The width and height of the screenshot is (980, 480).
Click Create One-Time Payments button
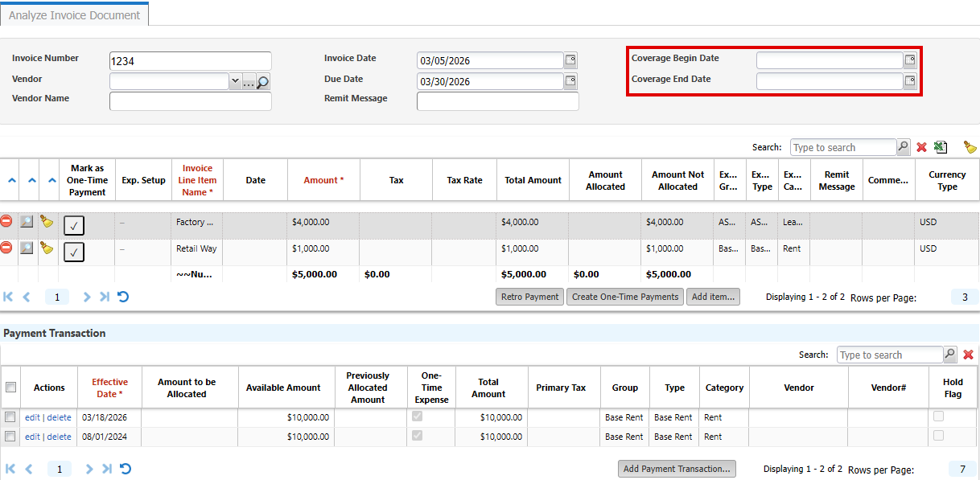point(625,297)
